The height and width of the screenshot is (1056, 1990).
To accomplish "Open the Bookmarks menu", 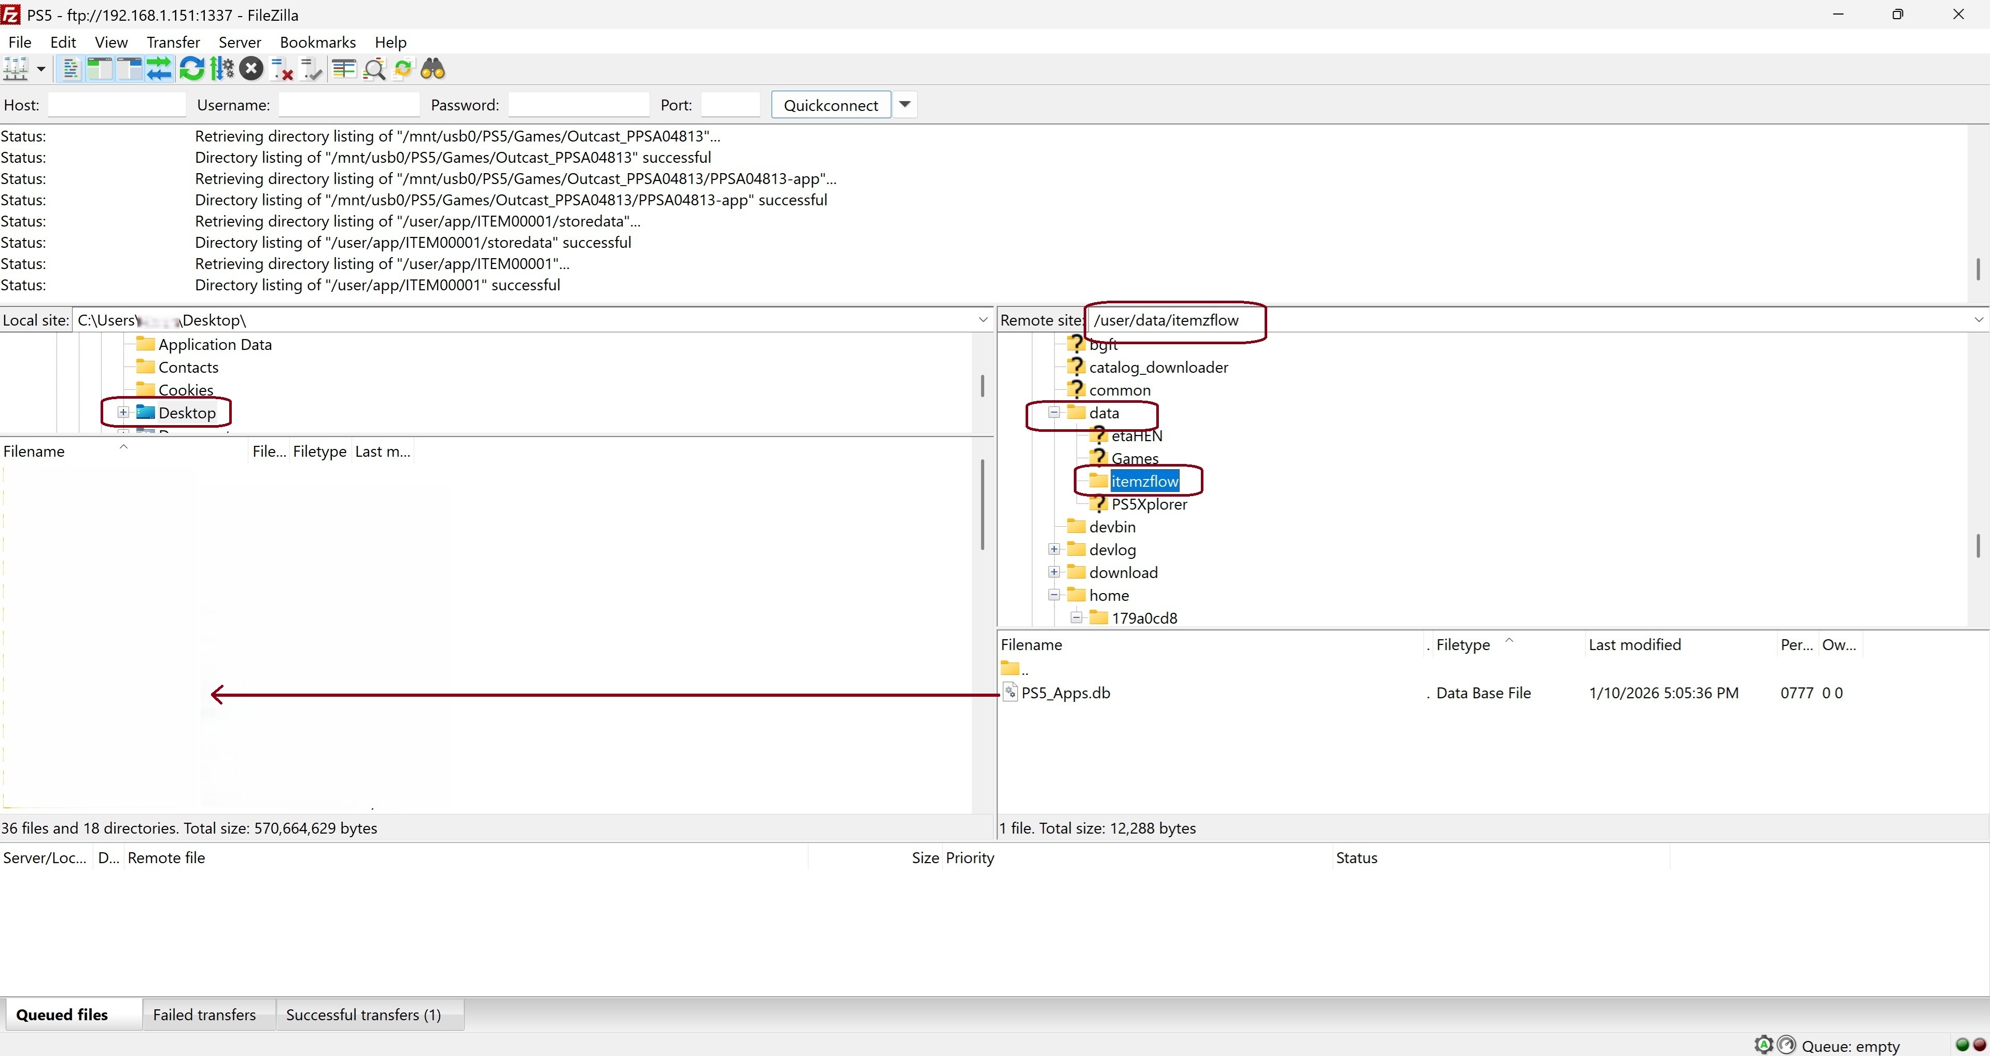I will [317, 41].
